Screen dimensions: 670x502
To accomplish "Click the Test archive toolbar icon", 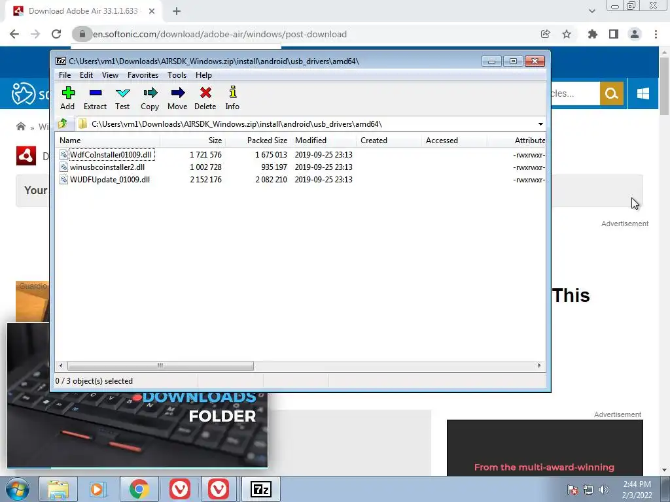I will pos(122,98).
